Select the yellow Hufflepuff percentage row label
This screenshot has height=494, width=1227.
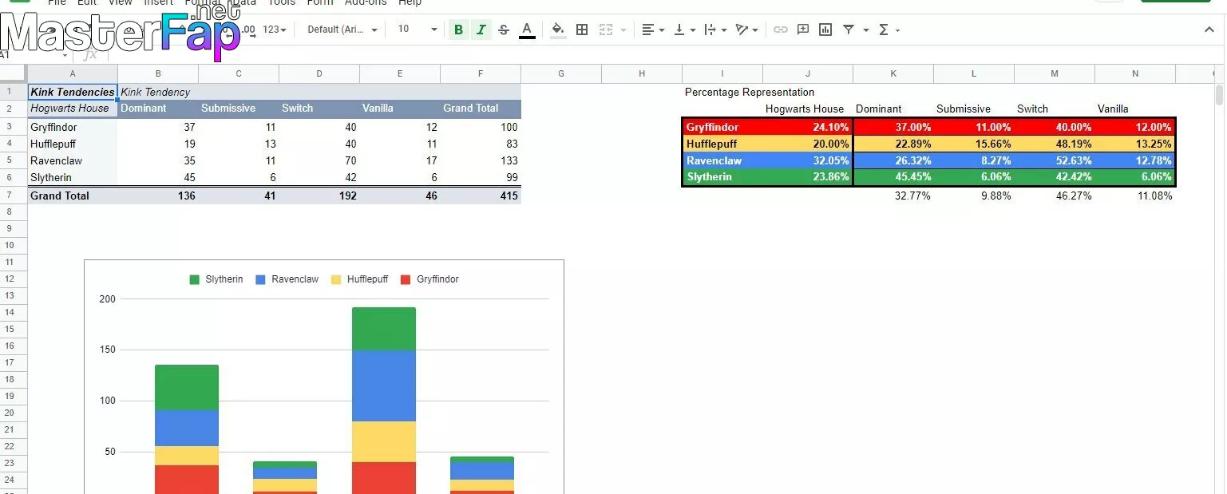(x=722, y=144)
